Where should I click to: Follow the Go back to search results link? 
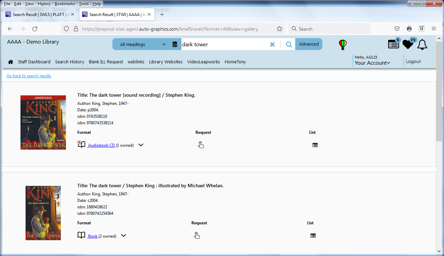(29, 76)
